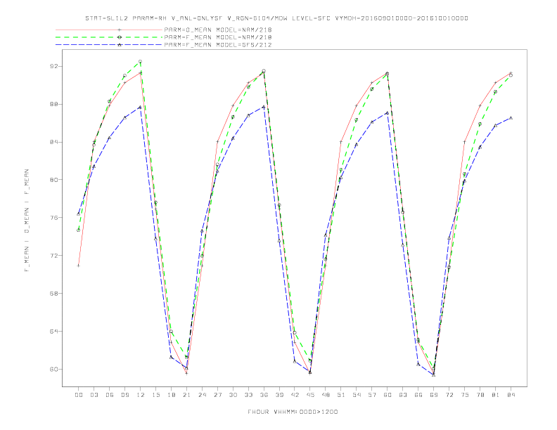Click the x-axis title FHOUR VHHMM:0000>1200
The width and height of the screenshot is (557, 430).
click(x=293, y=412)
